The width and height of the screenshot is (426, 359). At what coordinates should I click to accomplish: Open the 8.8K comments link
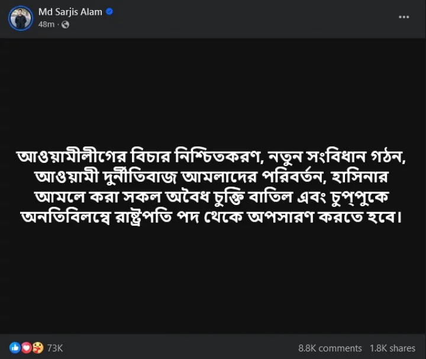pos(330,348)
